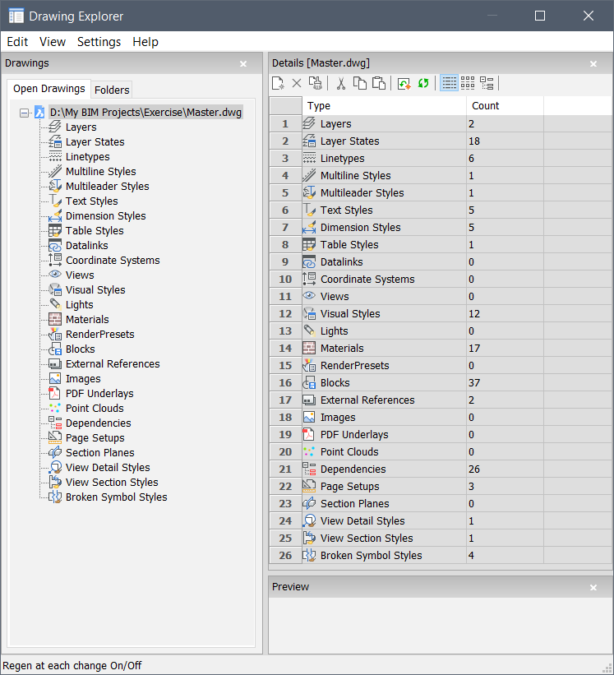Click the New item toolbar icon
This screenshot has width=614, height=675.
tap(279, 83)
